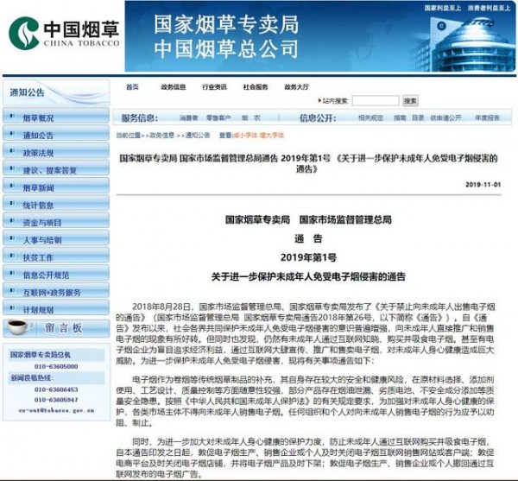Open the 相关规定 information link
The image size is (518, 481).
point(370,118)
